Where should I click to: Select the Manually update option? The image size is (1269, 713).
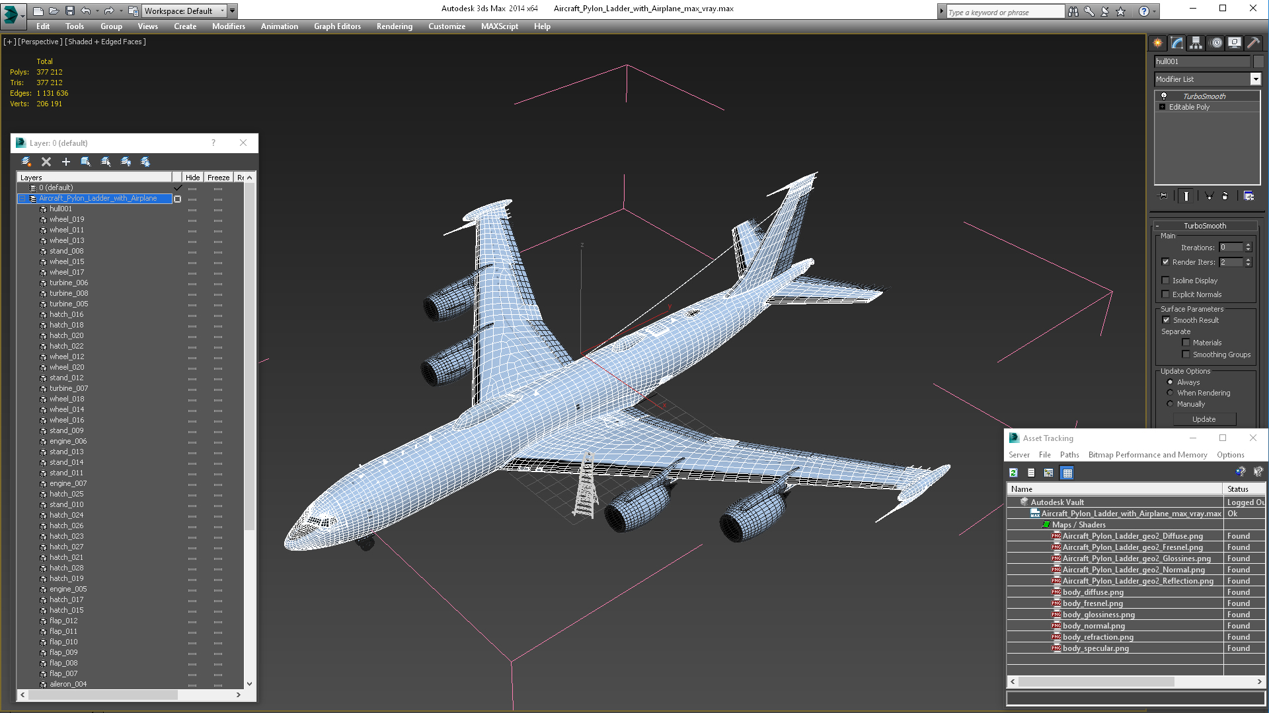1170,404
